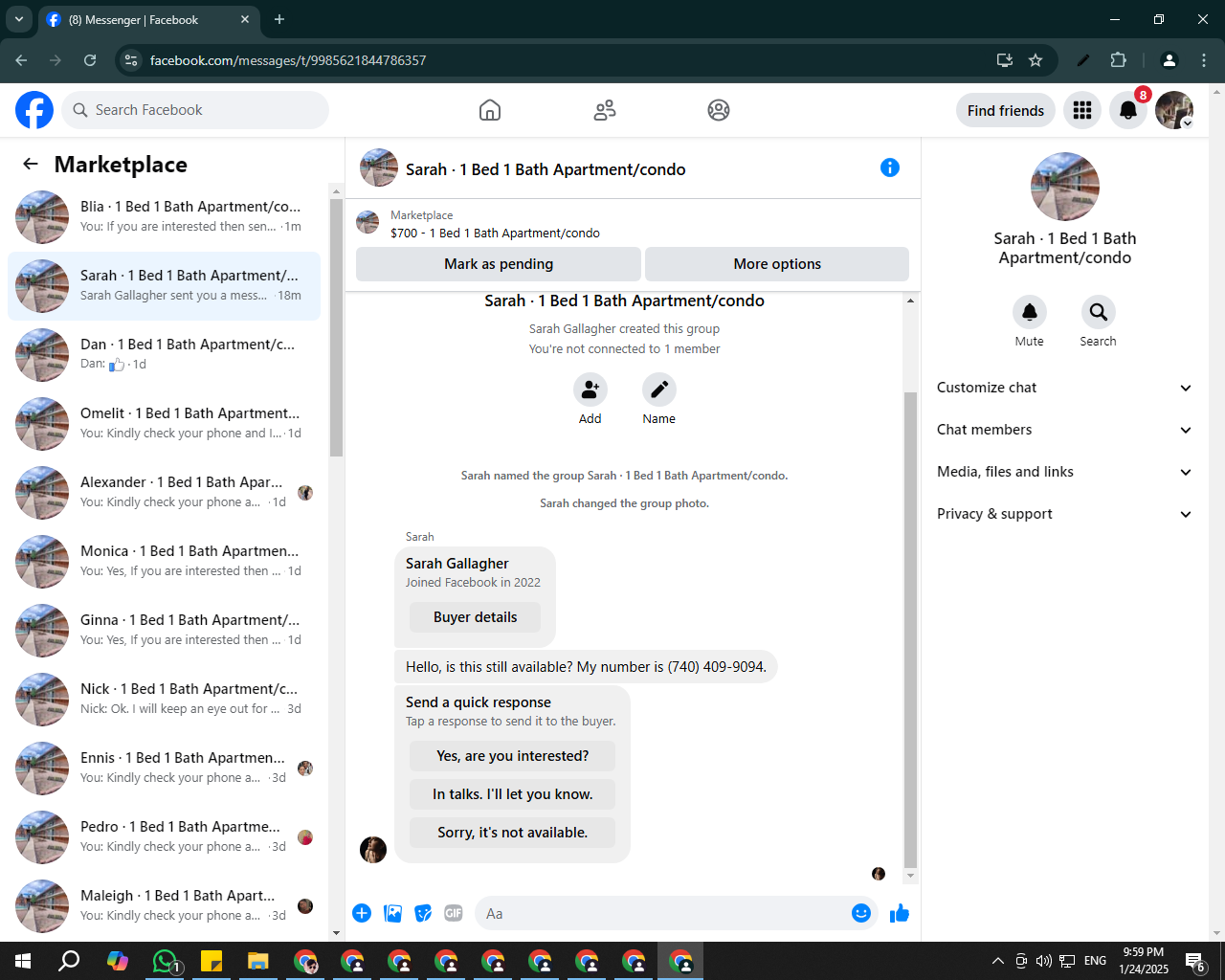This screenshot has width=1225, height=980.
Task: Open Omelit apartment conversation
Action: tap(164, 424)
